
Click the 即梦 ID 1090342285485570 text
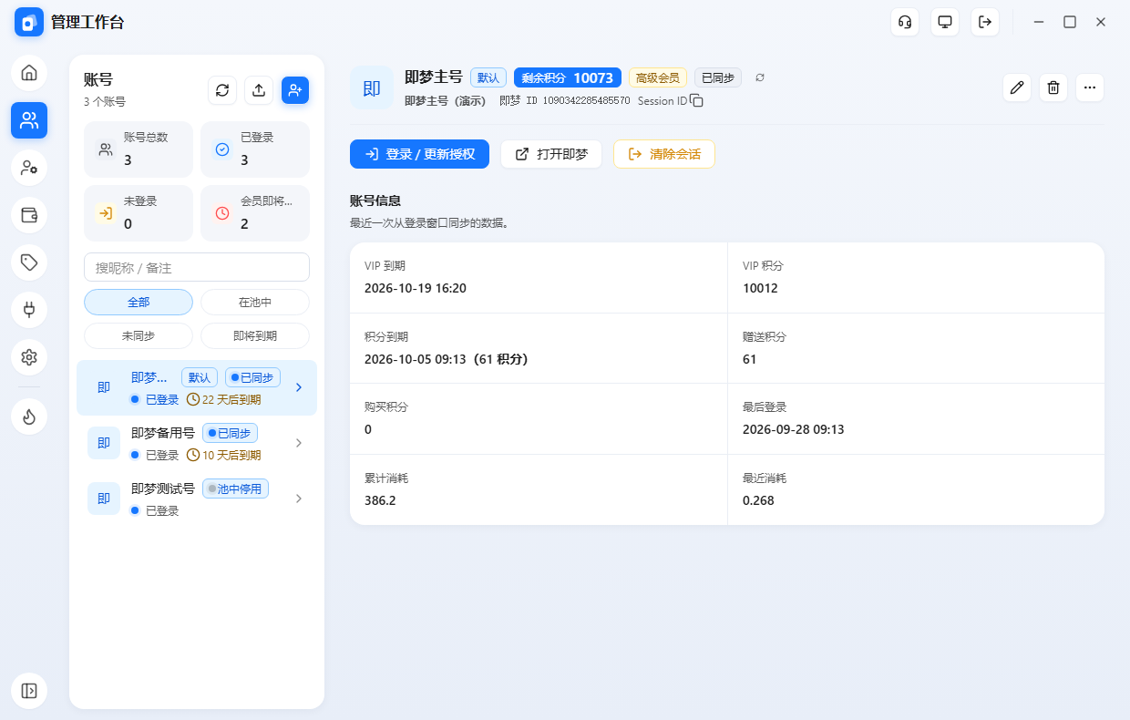(565, 101)
